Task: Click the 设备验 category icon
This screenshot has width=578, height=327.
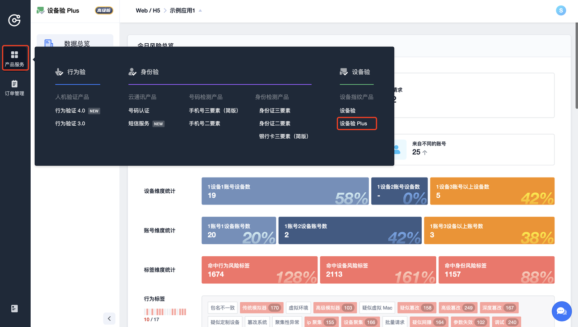Action: [344, 72]
